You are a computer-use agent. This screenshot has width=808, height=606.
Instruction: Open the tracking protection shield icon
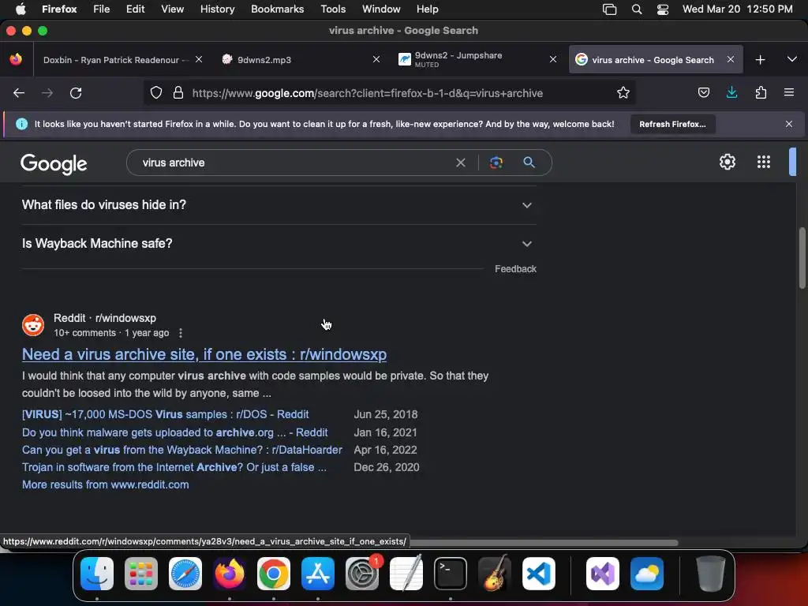coord(156,93)
